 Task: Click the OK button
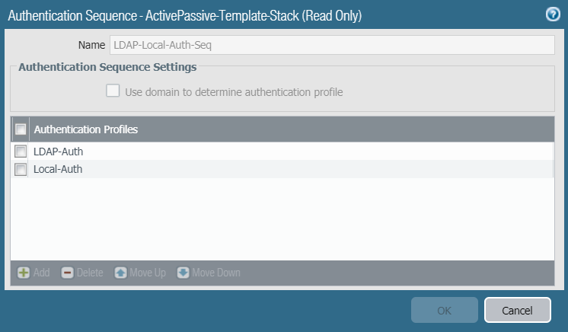click(445, 311)
